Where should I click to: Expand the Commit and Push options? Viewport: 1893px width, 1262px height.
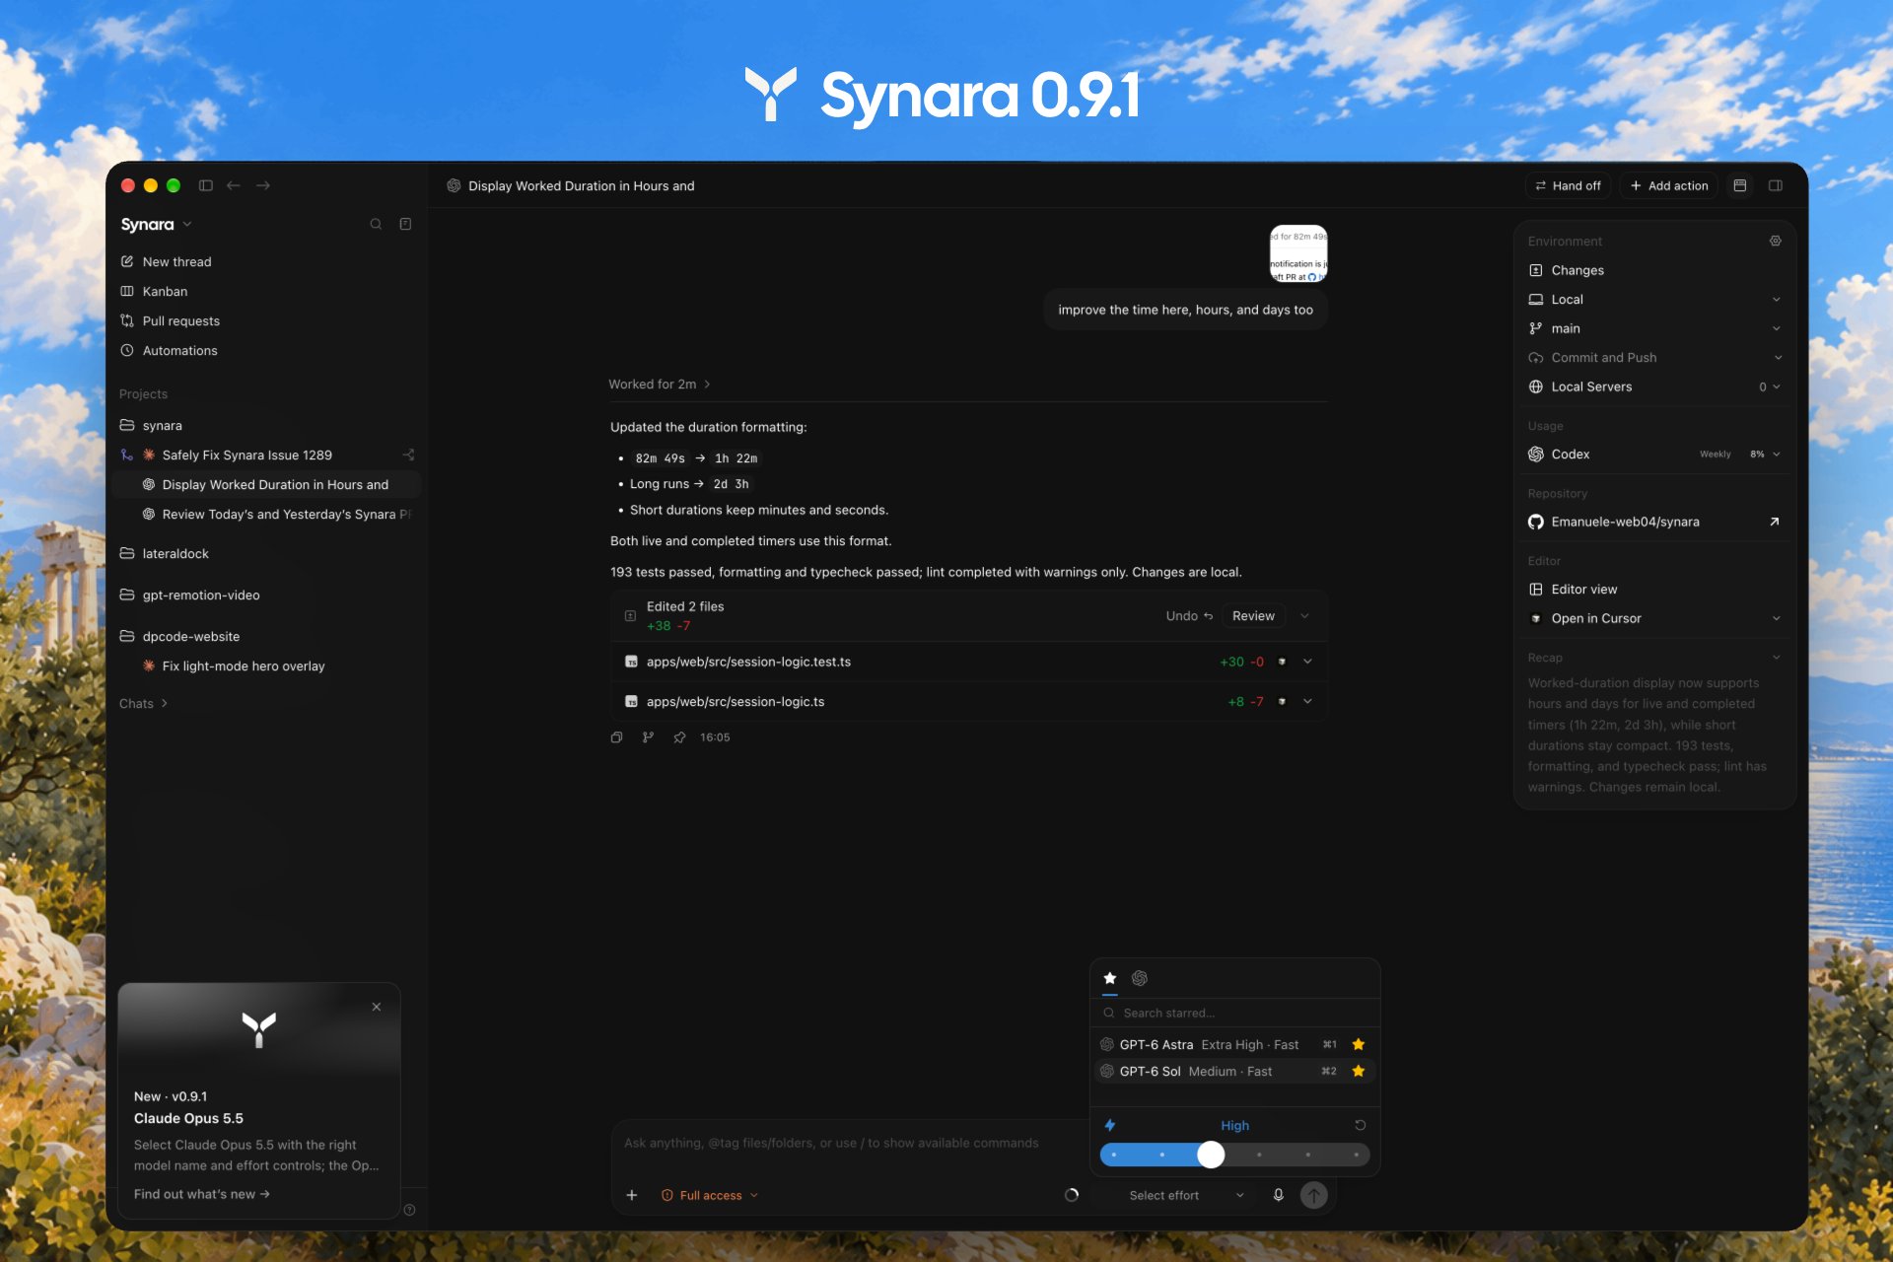click(1779, 358)
